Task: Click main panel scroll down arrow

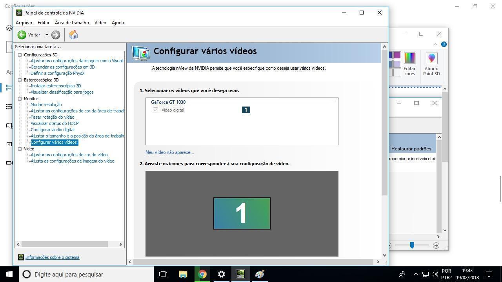Action: 384,255
